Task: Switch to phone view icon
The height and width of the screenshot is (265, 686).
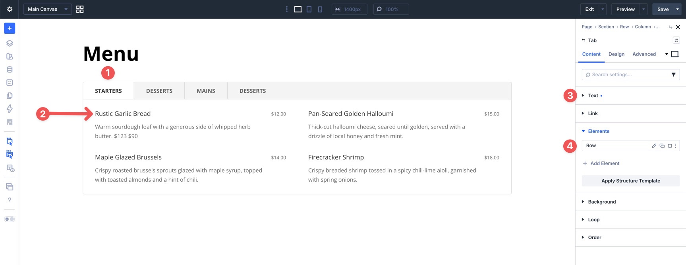Action: point(320,9)
